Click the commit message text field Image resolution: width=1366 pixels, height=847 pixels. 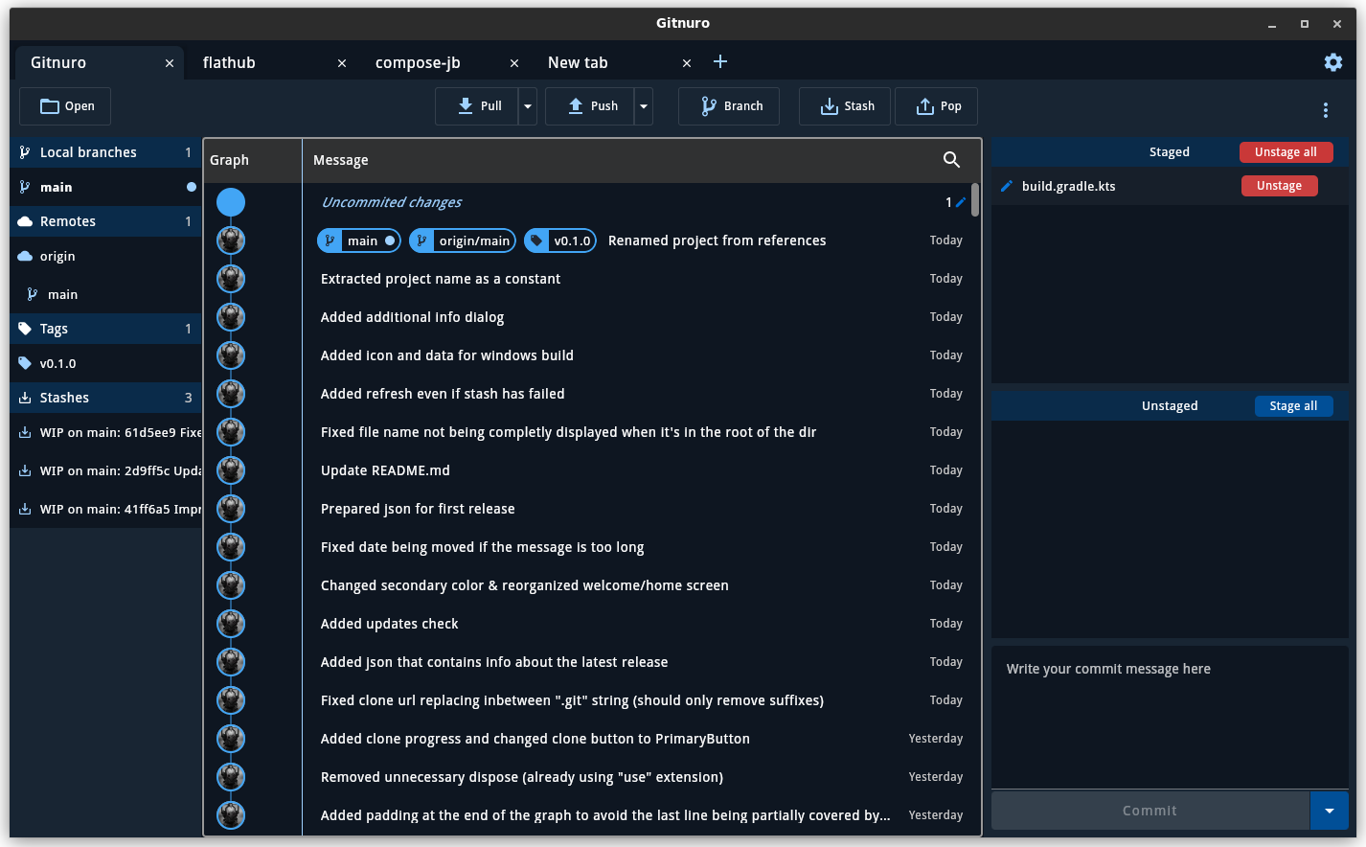(x=1170, y=717)
